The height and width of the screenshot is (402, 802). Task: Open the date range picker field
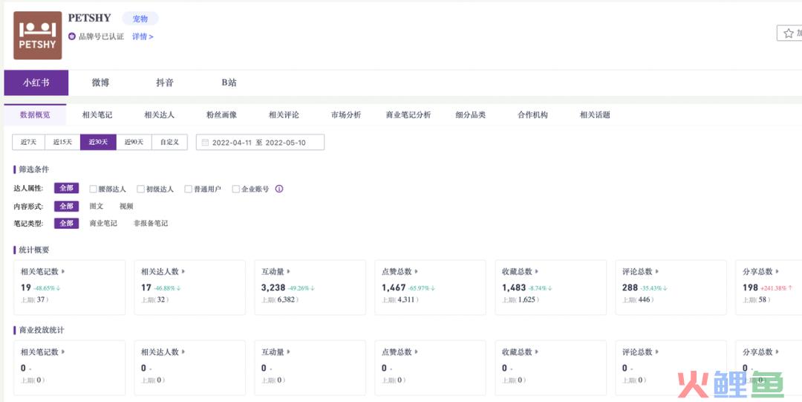pyautogui.click(x=260, y=143)
